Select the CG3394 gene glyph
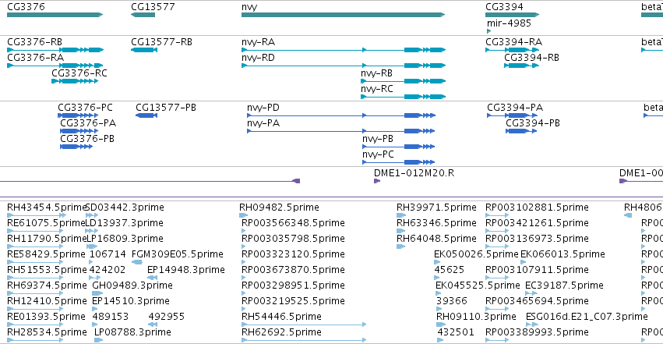The image size is (663, 344). click(x=513, y=15)
